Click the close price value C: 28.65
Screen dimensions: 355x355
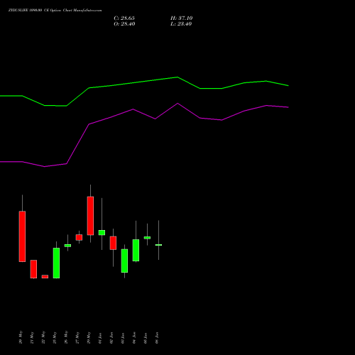(x=124, y=18)
